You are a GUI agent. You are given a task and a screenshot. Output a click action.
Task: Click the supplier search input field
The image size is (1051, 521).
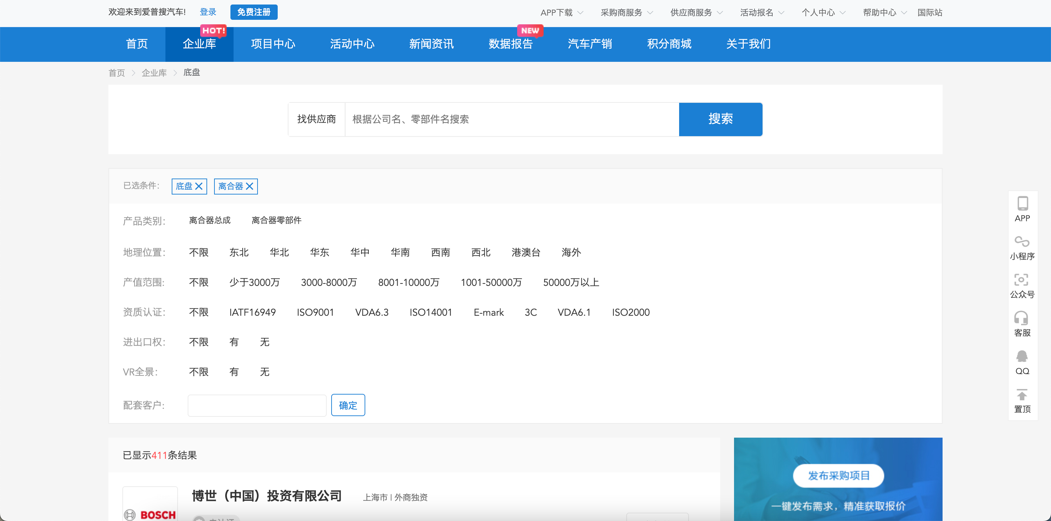tap(512, 119)
